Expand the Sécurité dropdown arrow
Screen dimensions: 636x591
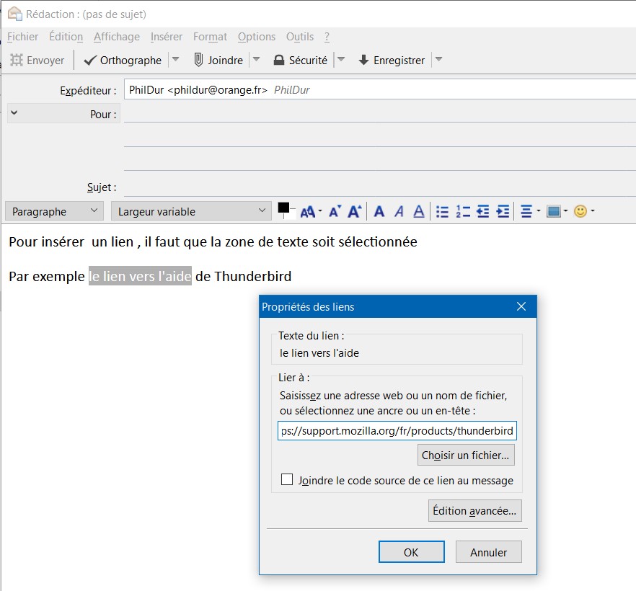342,60
